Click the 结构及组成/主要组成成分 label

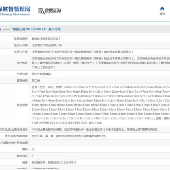[x=14, y=130]
